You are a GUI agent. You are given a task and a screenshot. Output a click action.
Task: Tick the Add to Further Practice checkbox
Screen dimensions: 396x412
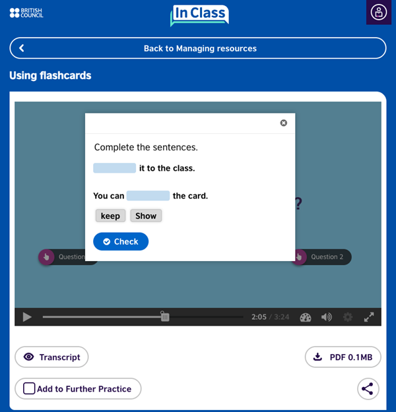point(29,389)
